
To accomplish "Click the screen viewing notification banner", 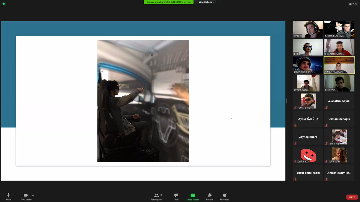I will coord(168,2).
